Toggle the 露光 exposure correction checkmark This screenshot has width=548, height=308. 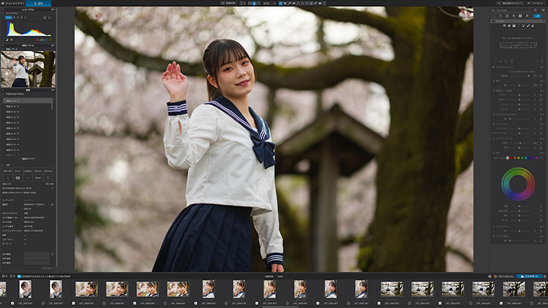coord(493,81)
